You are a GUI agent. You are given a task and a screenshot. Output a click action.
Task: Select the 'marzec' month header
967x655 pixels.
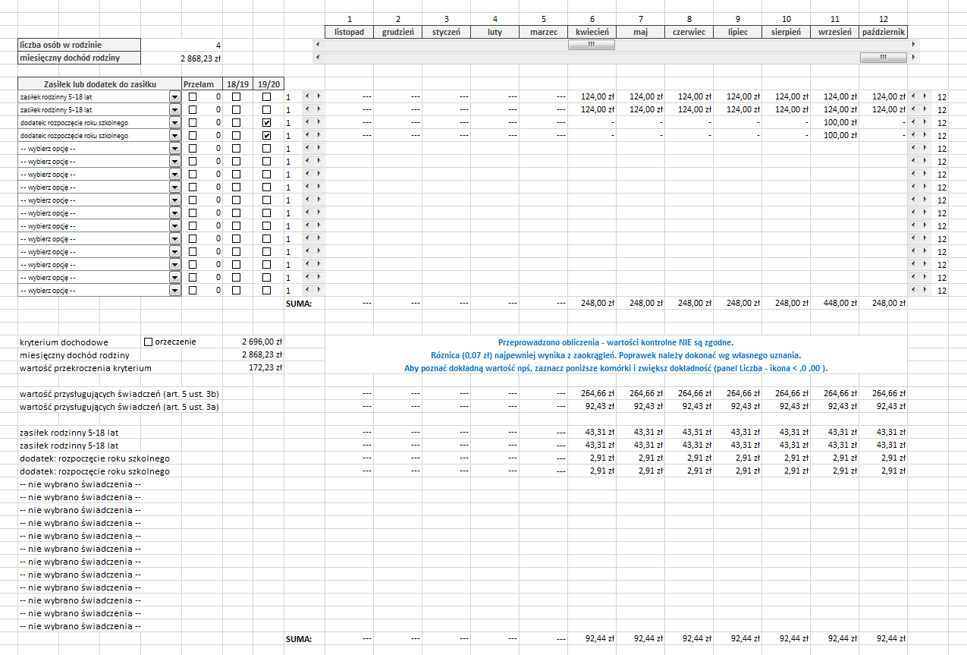pos(543,32)
